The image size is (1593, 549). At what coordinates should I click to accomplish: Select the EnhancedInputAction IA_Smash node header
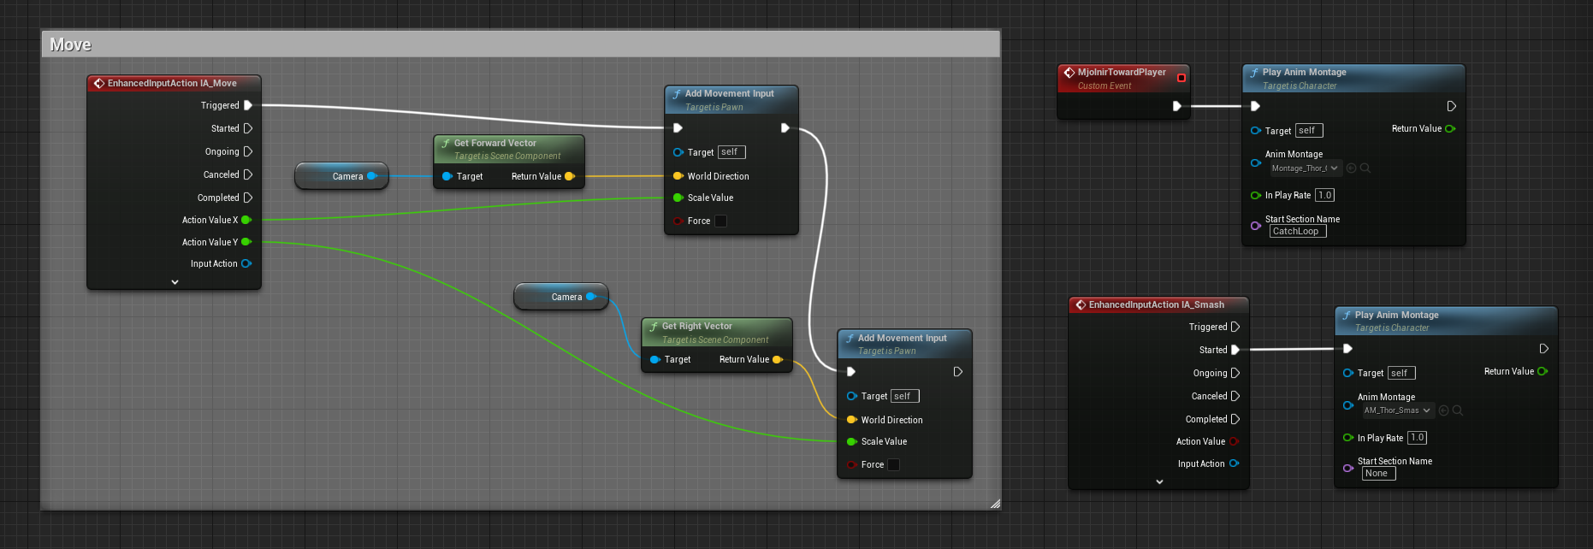pyautogui.click(x=1158, y=304)
